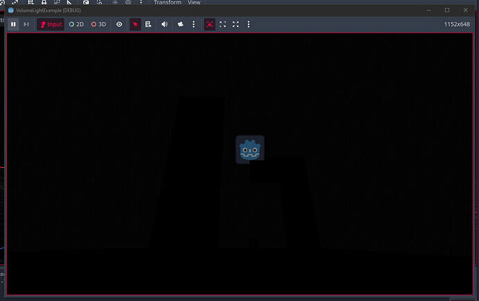
Task: Click the Godot logo in the window title bar
Action: [x=11, y=10]
